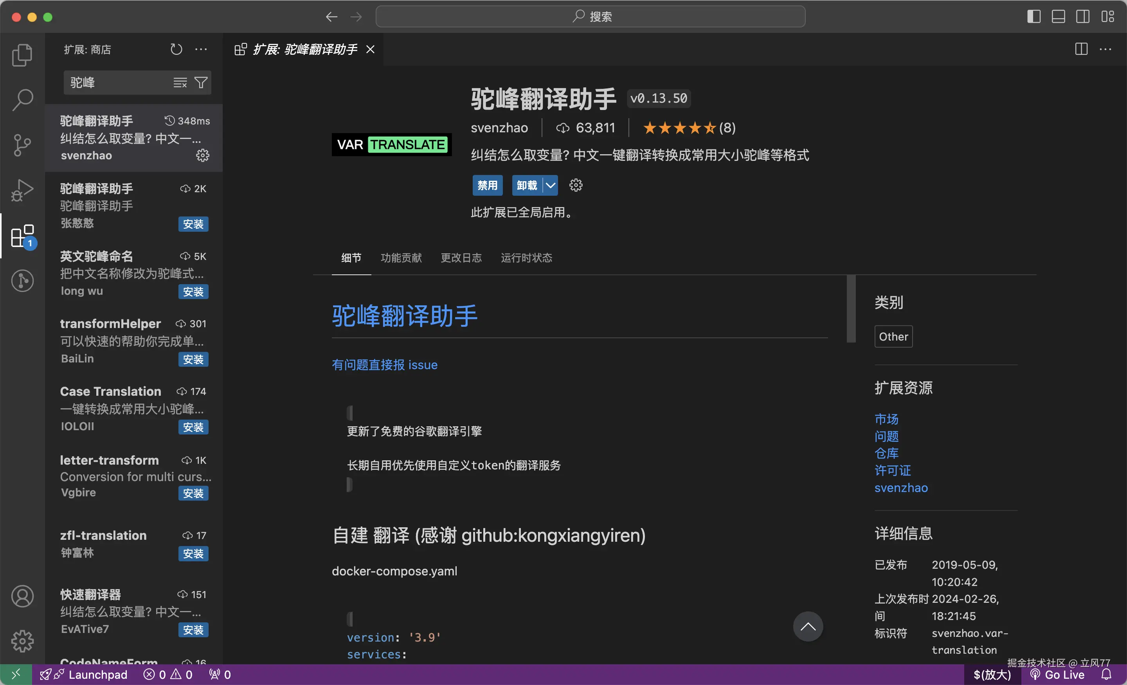Toggle primary side bar visibility

tap(1034, 17)
